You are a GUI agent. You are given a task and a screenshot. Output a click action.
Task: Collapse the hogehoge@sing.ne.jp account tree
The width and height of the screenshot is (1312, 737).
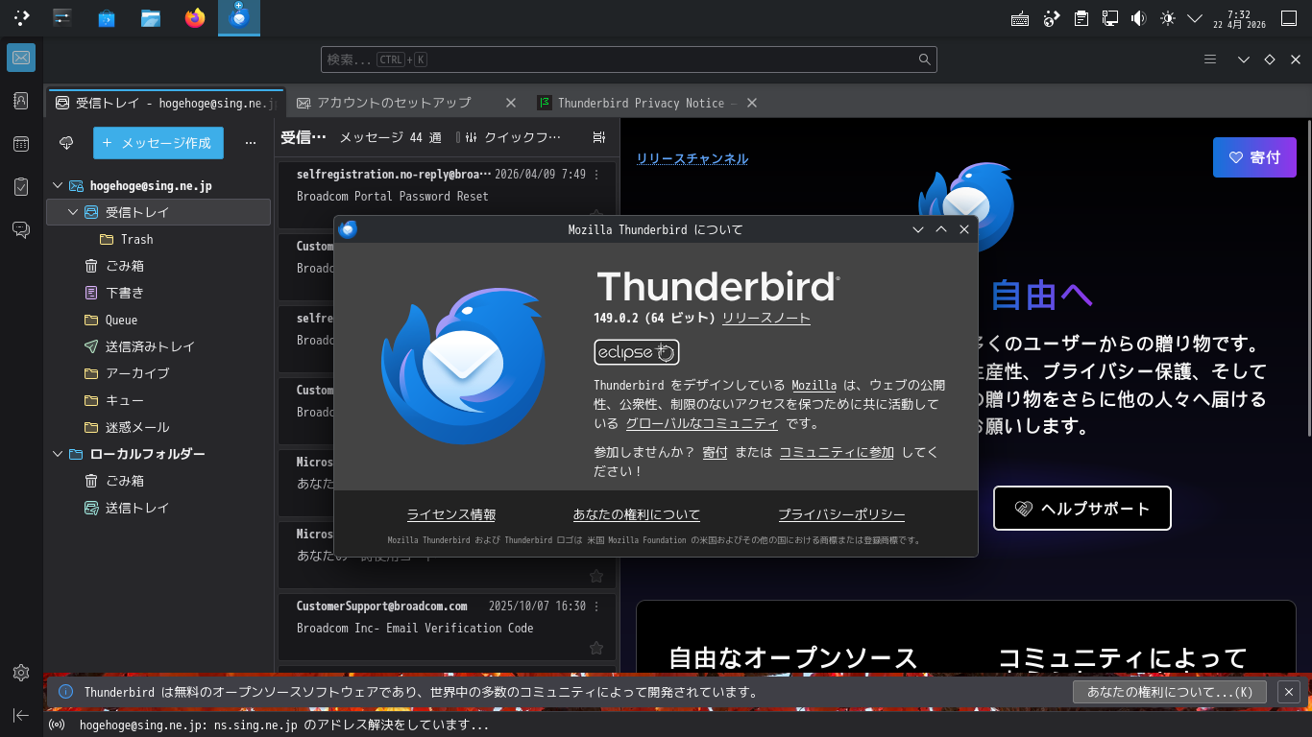click(58, 185)
